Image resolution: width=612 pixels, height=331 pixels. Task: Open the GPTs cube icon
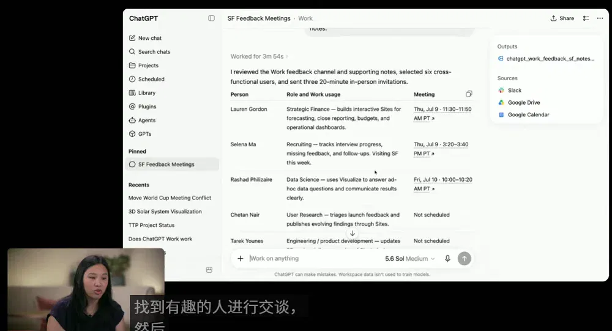[x=132, y=134]
